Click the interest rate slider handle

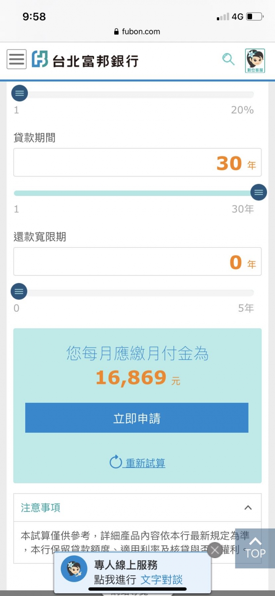pos(19,93)
